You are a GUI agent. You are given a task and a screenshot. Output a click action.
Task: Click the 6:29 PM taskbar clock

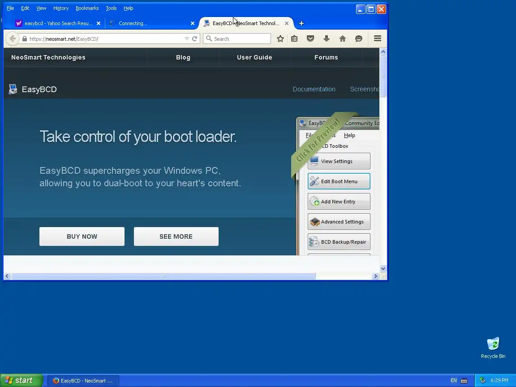click(x=499, y=380)
